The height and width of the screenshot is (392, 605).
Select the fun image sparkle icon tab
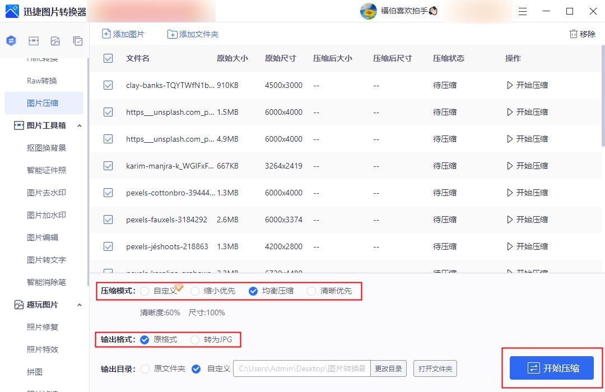click(x=55, y=41)
